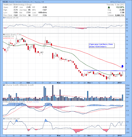This screenshot has height=137, width=132.
Task: Click the Volume 9.60M, EMA(20) panel label
Action: (19, 85)
